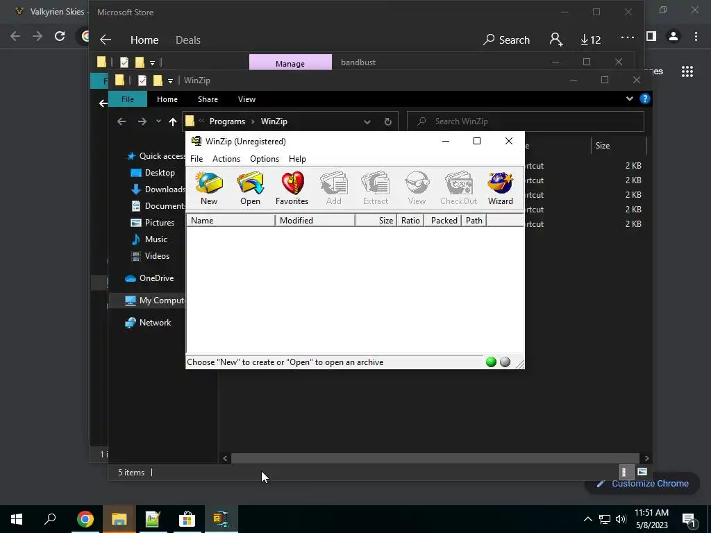
Task: Select Videos in navigation pane
Action: [x=150, y=256]
